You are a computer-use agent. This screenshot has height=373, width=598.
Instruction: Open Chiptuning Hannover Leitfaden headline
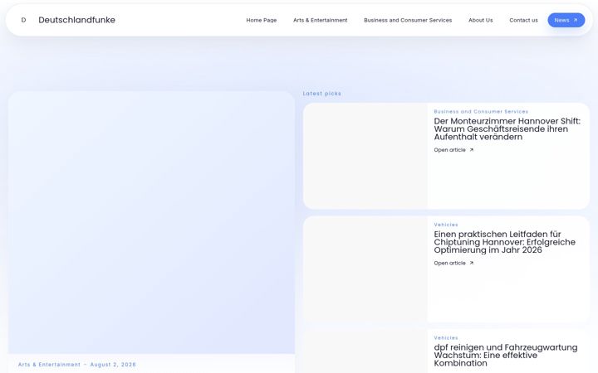[x=505, y=242]
